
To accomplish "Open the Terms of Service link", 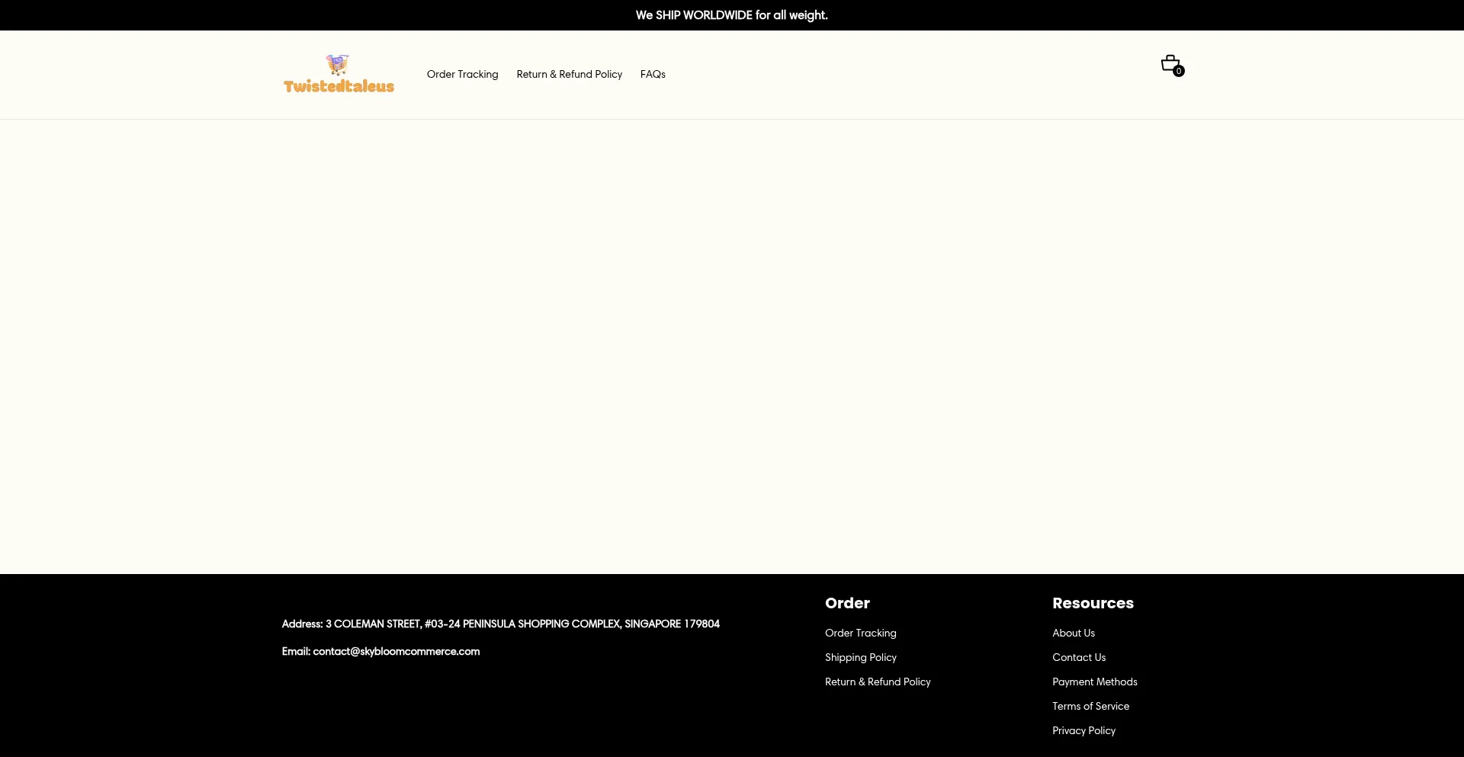I will tap(1090, 706).
